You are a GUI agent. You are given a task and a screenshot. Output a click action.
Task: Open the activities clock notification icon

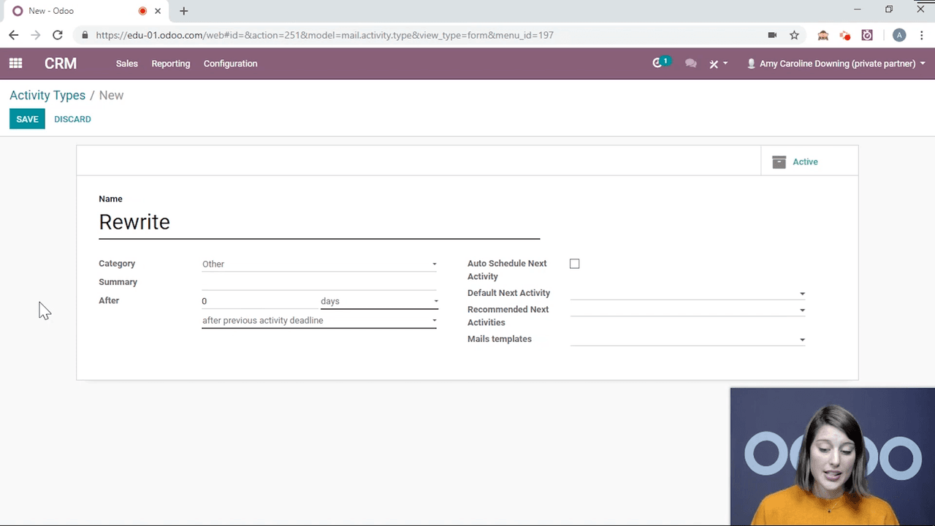(659, 64)
